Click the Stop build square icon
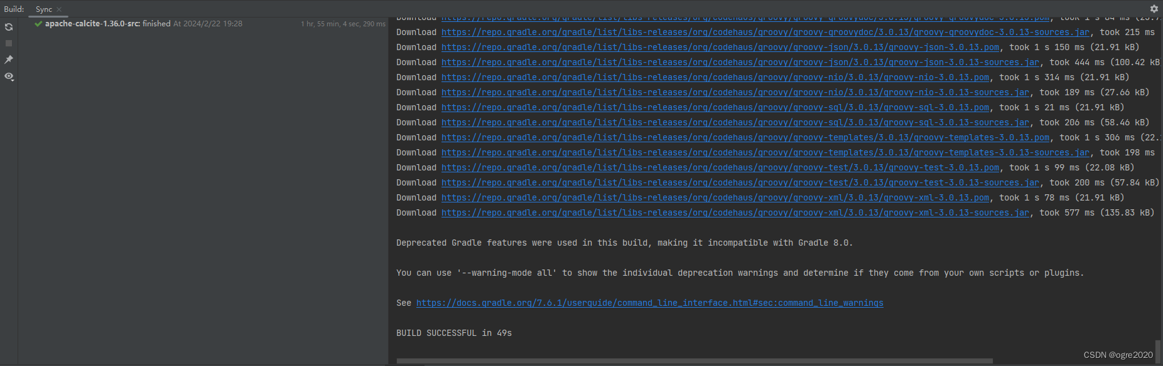The image size is (1163, 366). [9, 43]
